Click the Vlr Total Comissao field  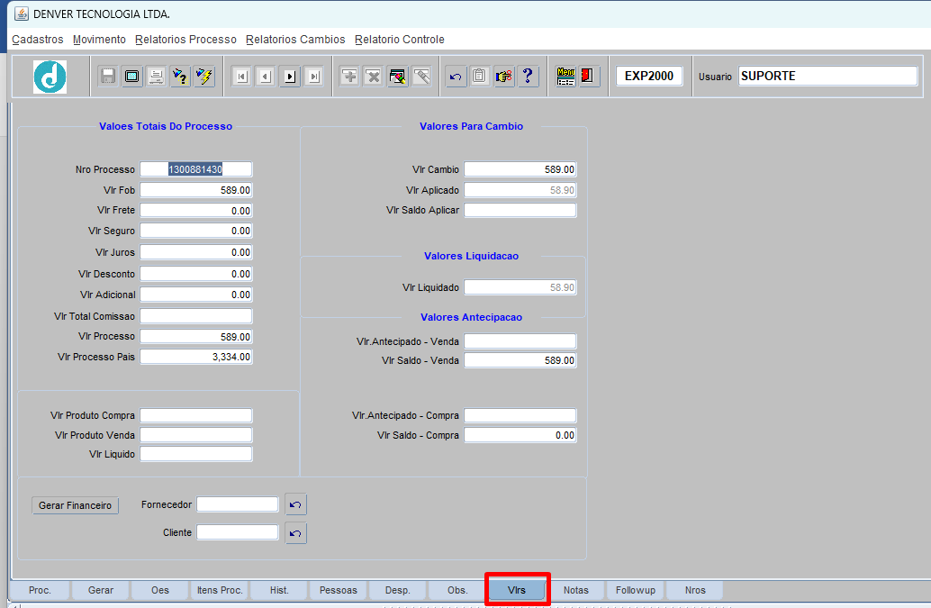pos(196,316)
